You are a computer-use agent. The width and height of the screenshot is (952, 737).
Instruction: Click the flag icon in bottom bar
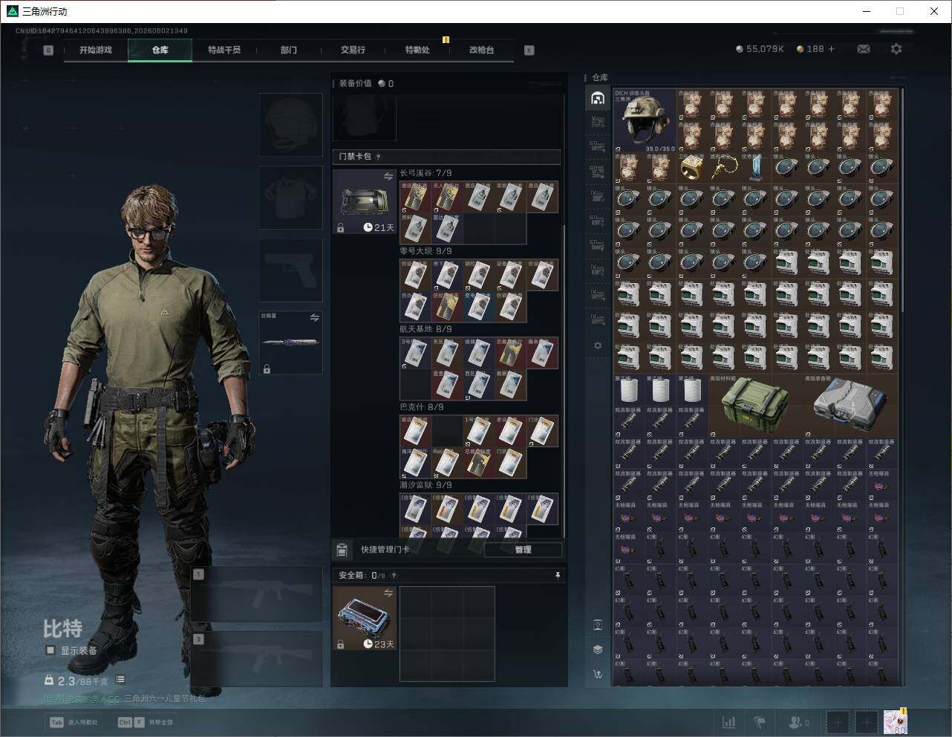point(760,722)
